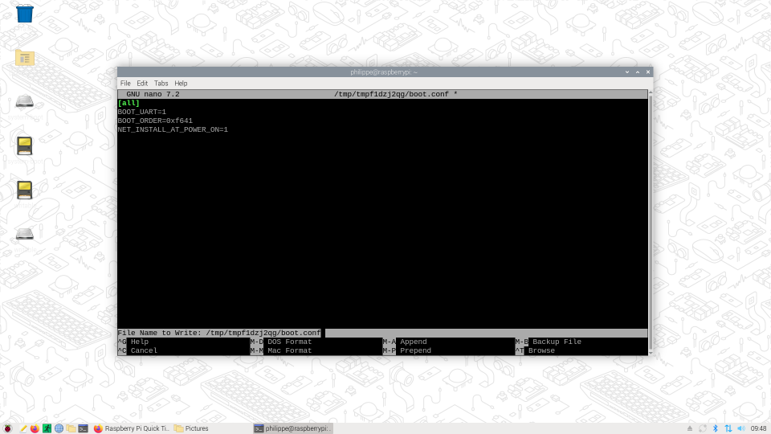Open the terminal Tabs menu
The image size is (771, 434).
[x=161, y=83]
